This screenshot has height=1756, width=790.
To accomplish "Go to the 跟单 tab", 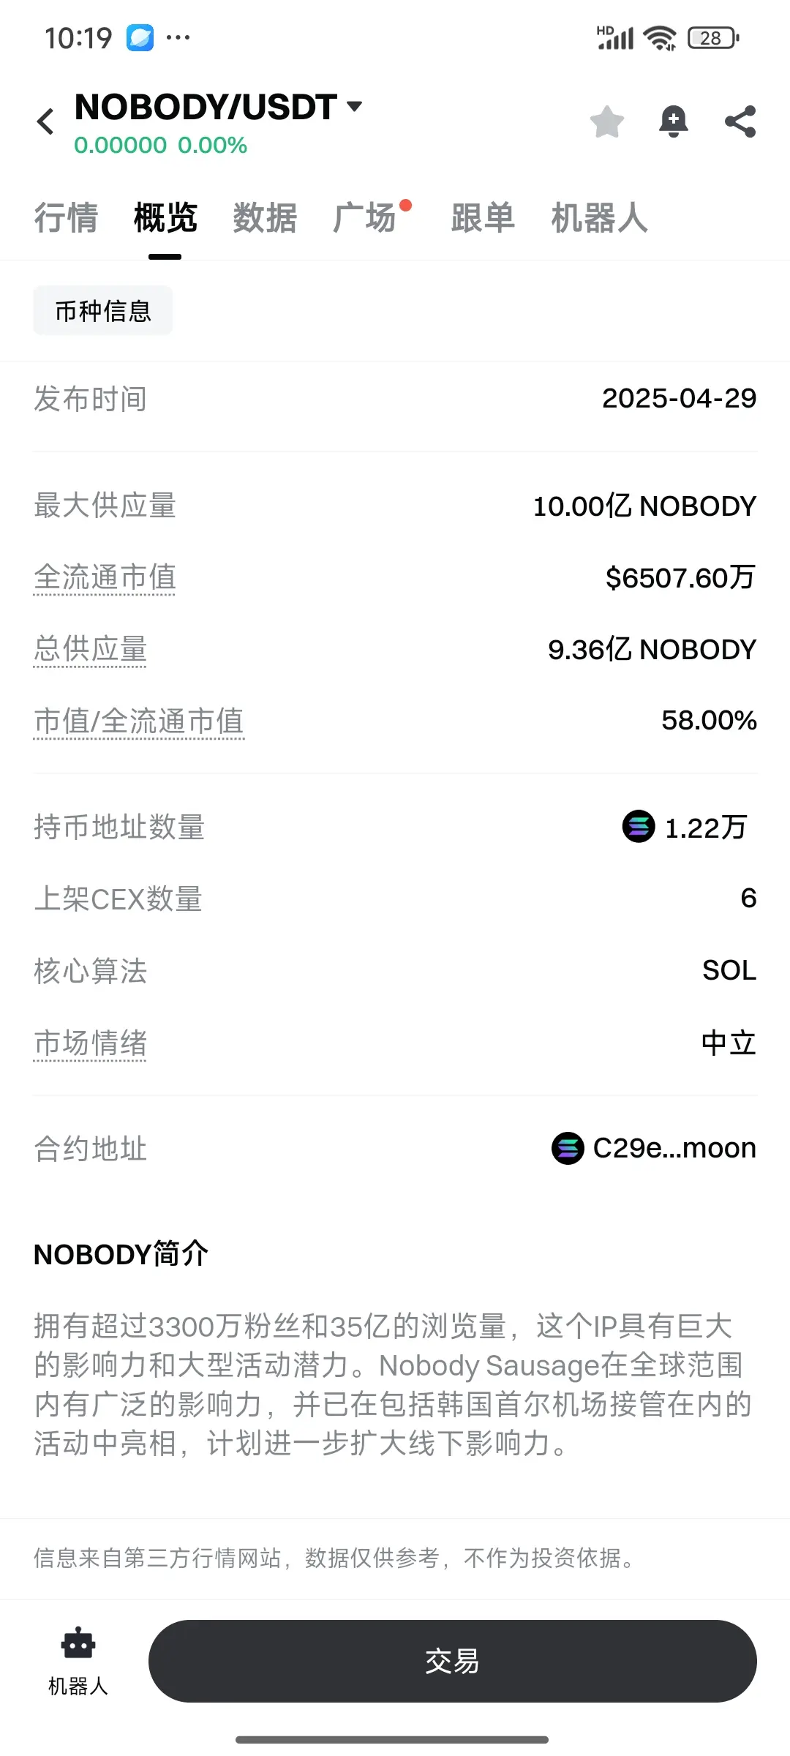I will (x=483, y=218).
